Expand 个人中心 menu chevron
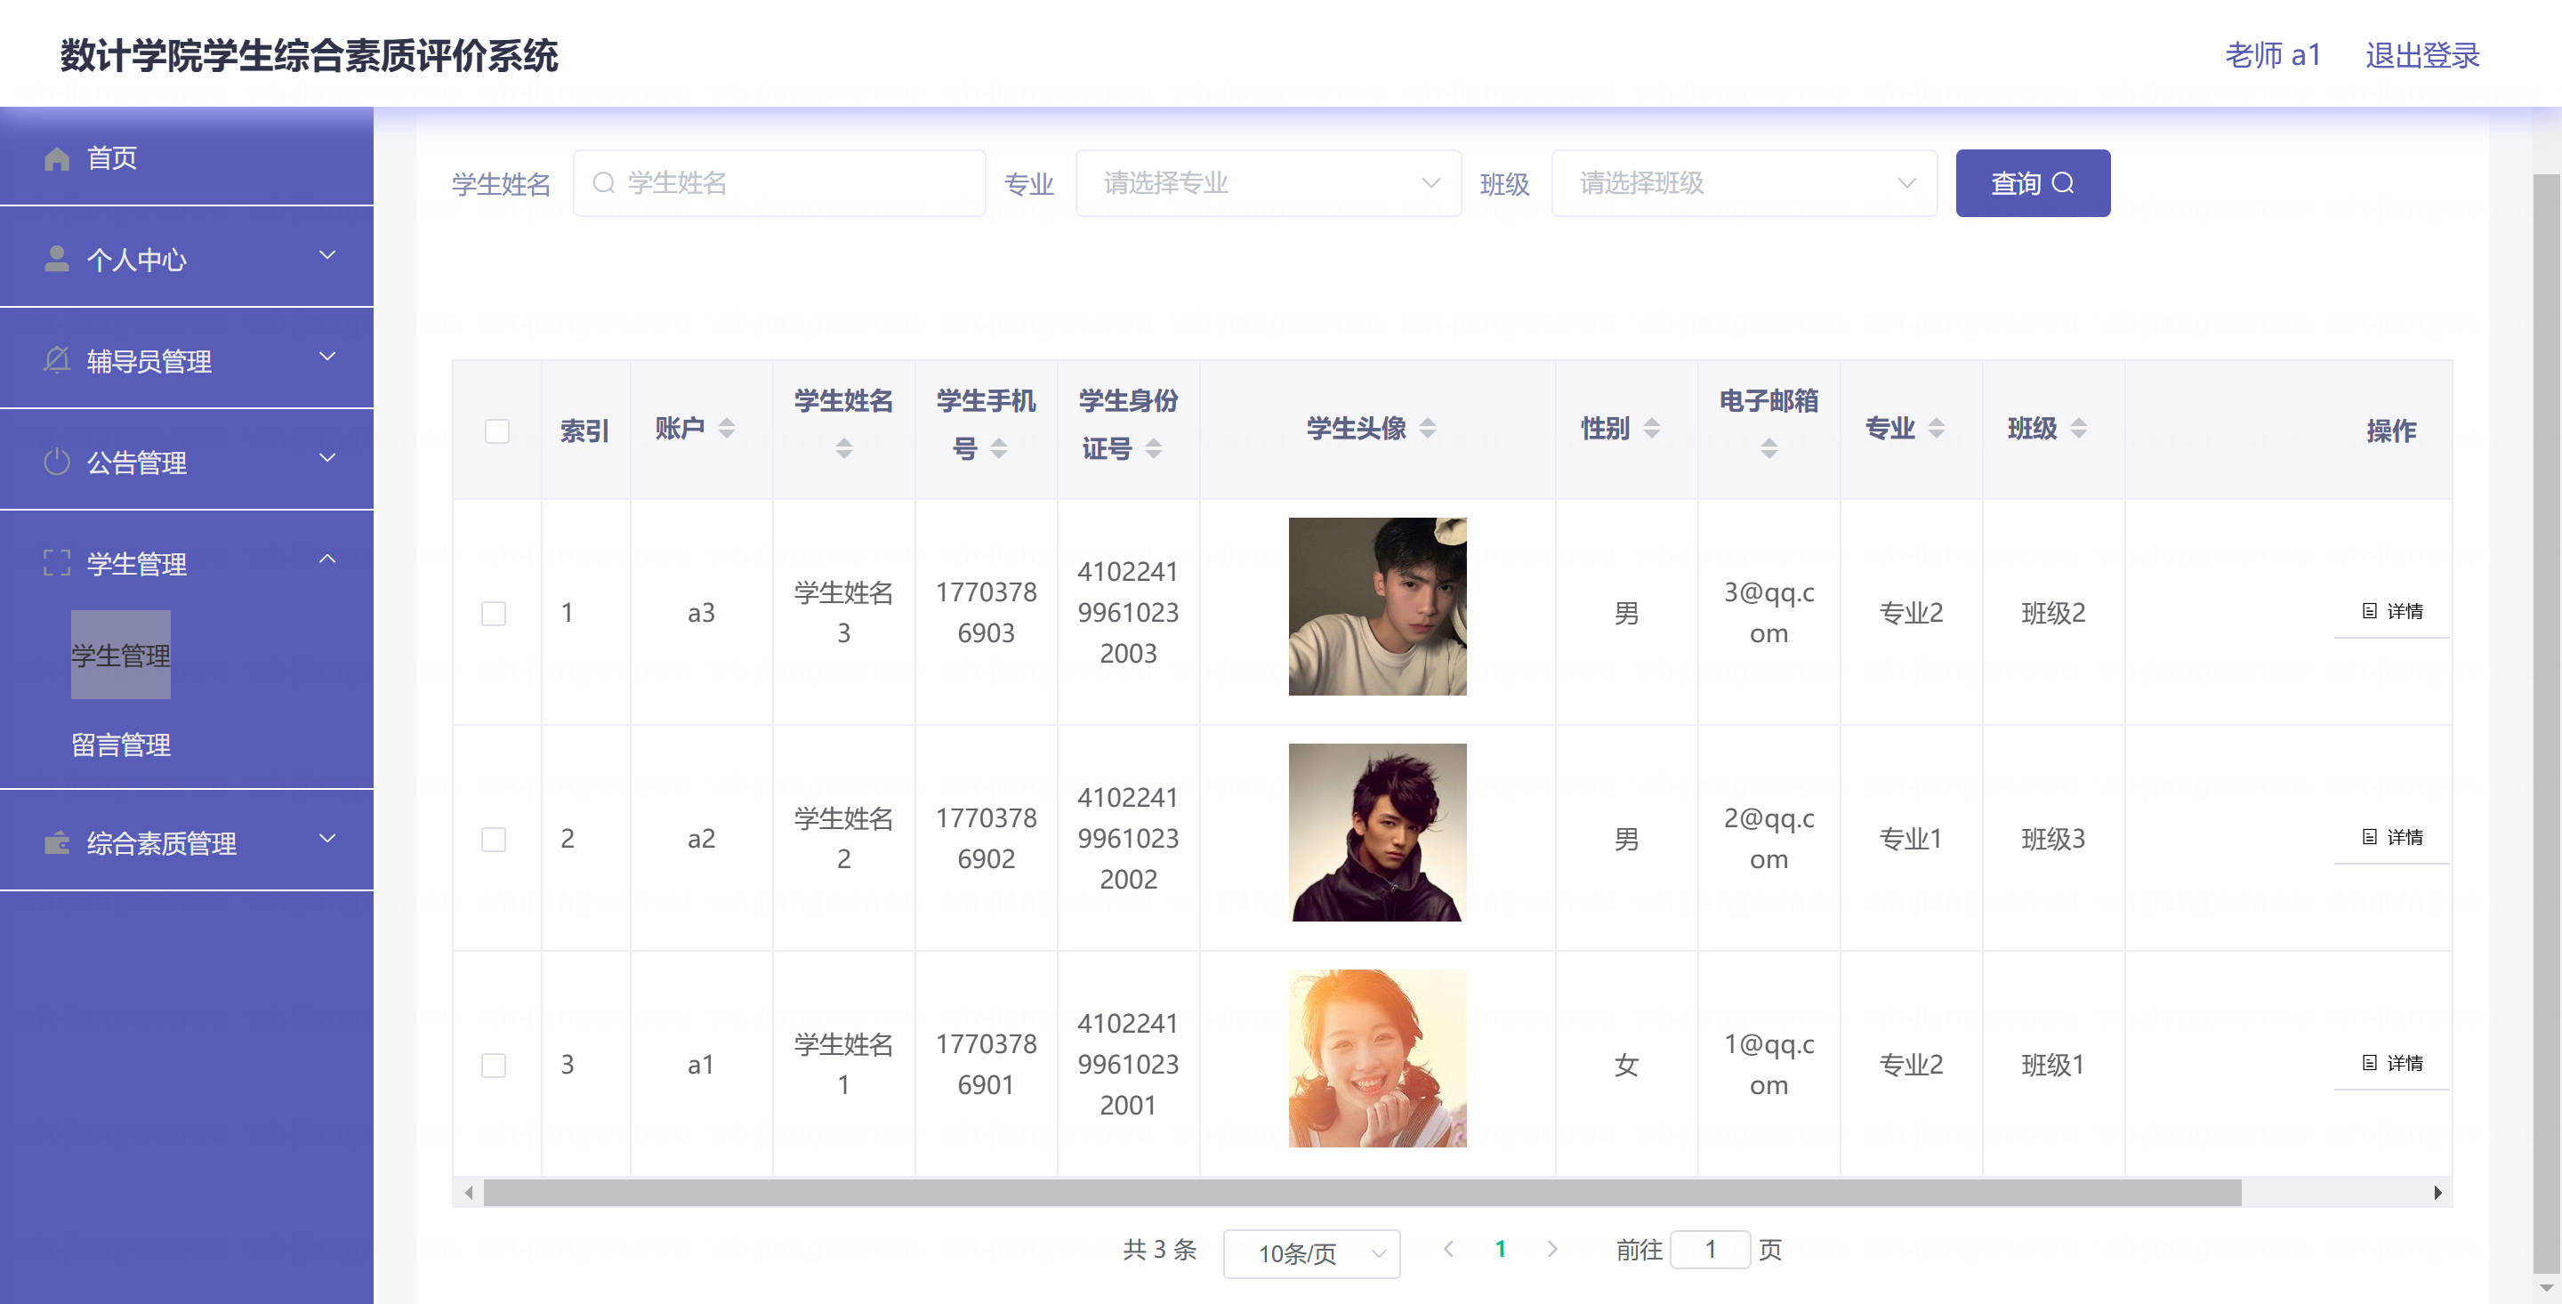Screen dimensions: 2562x1304 click(327, 255)
